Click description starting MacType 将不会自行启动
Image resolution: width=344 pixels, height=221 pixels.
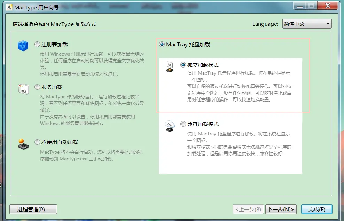[x=91, y=156]
